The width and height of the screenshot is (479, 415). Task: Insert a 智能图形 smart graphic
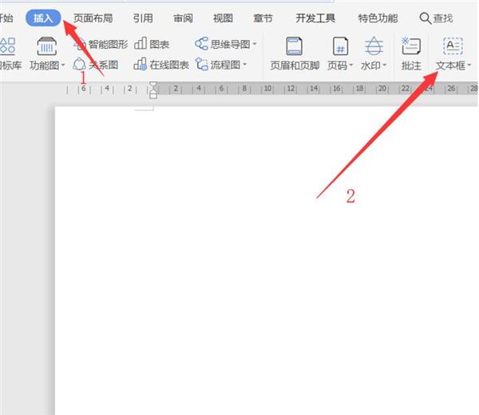point(101,44)
